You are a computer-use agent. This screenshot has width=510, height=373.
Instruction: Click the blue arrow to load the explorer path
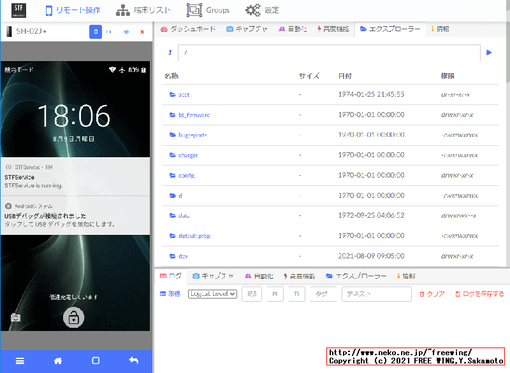pyautogui.click(x=489, y=52)
